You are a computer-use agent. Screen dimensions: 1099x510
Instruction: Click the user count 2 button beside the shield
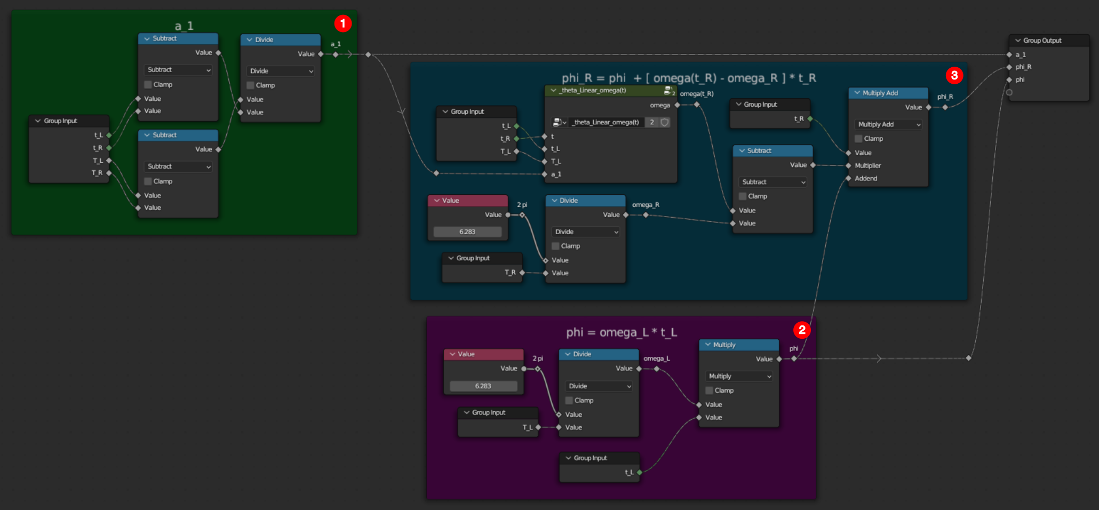[652, 122]
